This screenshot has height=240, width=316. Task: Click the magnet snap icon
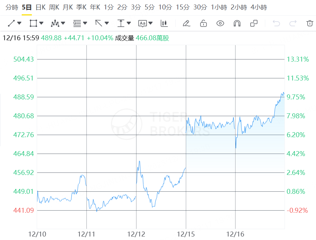[x=237, y=23]
